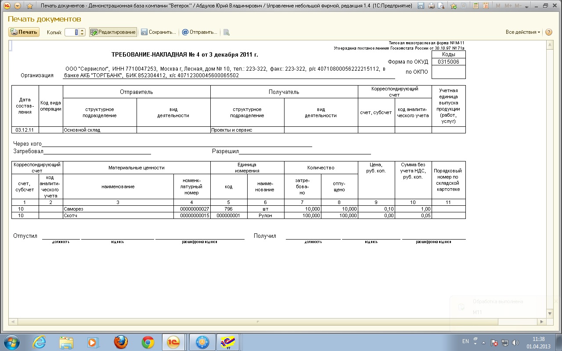This screenshot has height=351, width=562.
Task: Open the Windows Start menu
Action: (11, 342)
